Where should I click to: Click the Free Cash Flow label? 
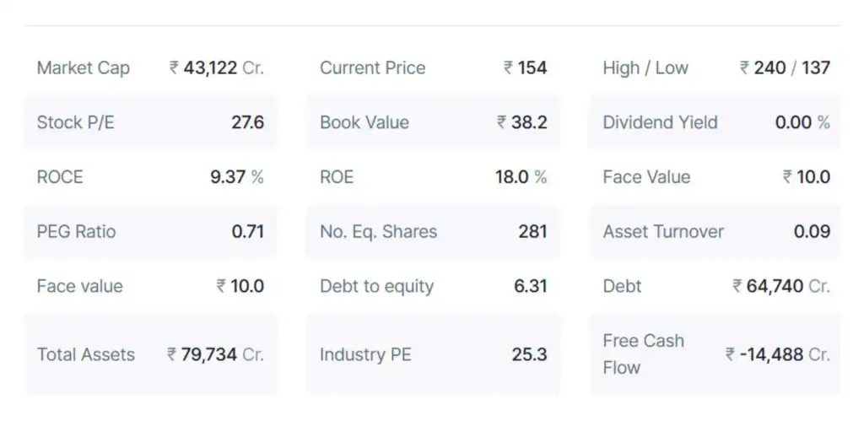point(643,354)
